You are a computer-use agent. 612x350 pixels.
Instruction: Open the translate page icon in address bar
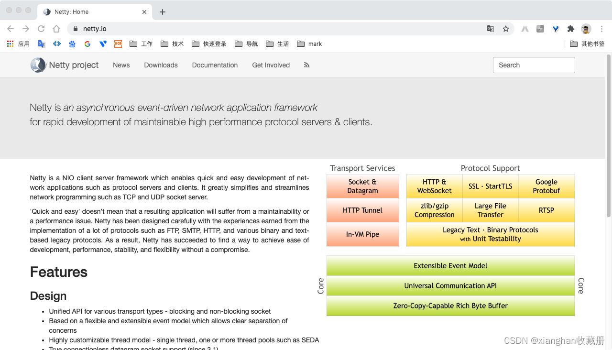coord(491,29)
